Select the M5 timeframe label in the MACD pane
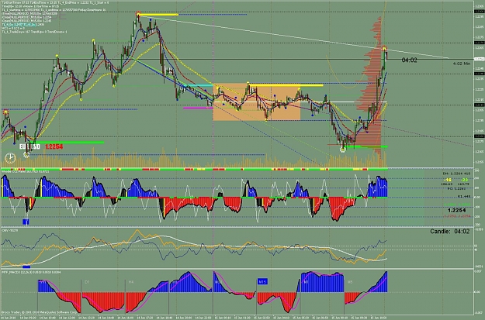Viewport: 485px width, 320px height. click(x=350, y=282)
